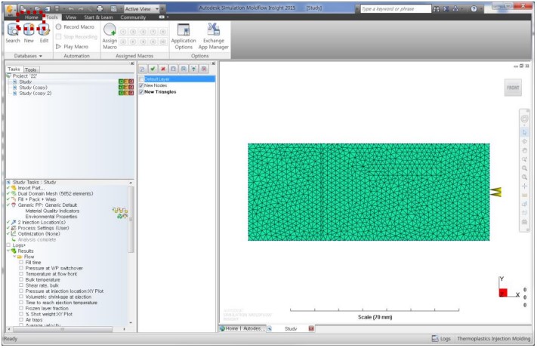Select the Record Macro radio option
The width and height of the screenshot is (537, 348).
(59, 26)
